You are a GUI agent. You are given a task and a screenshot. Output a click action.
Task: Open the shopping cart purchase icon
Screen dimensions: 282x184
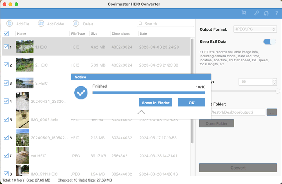[244, 13]
